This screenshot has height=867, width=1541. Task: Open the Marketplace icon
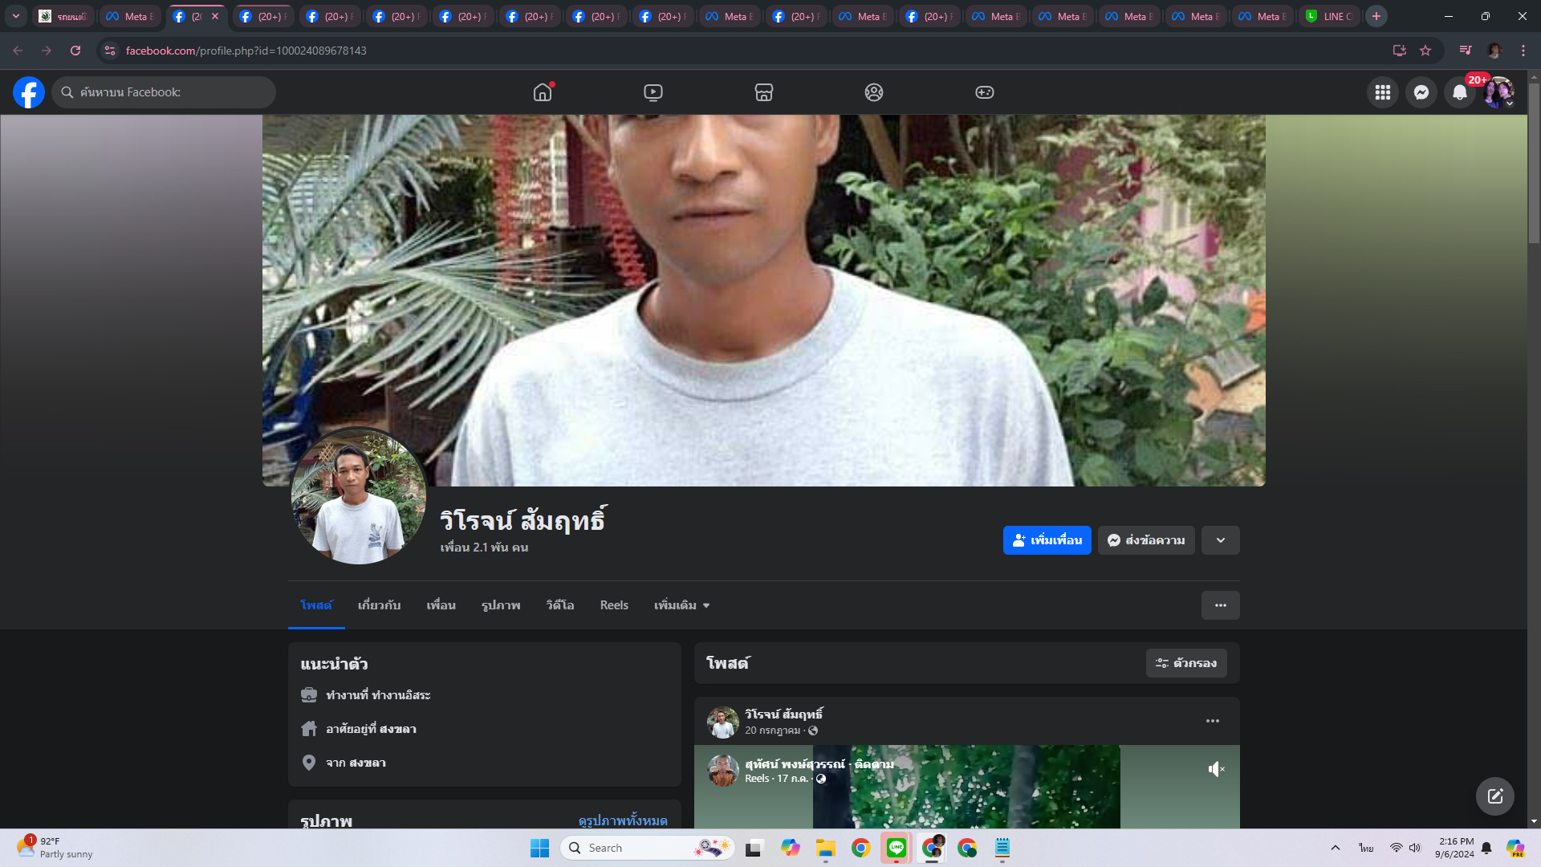pyautogui.click(x=763, y=92)
